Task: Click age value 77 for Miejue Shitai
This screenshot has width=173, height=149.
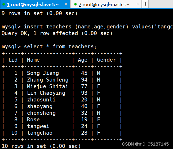Action: coord(84,86)
